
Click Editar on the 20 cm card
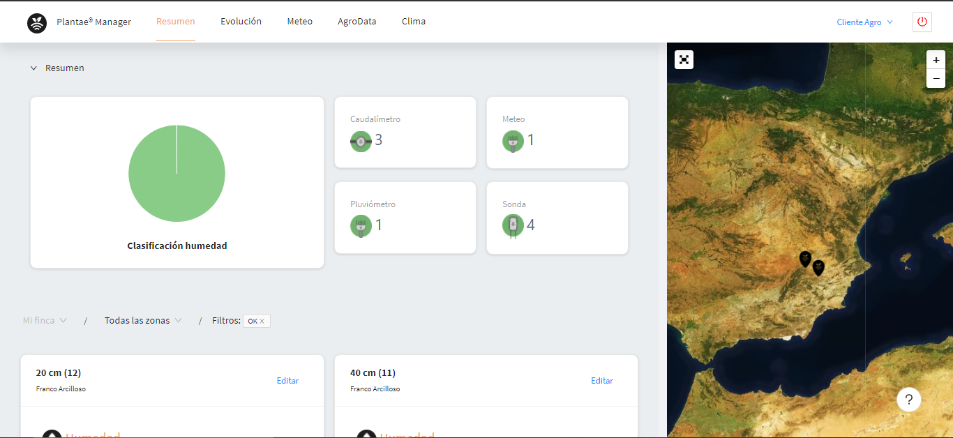(287, 381)
